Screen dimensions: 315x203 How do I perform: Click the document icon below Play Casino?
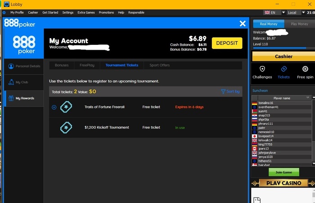257,200
